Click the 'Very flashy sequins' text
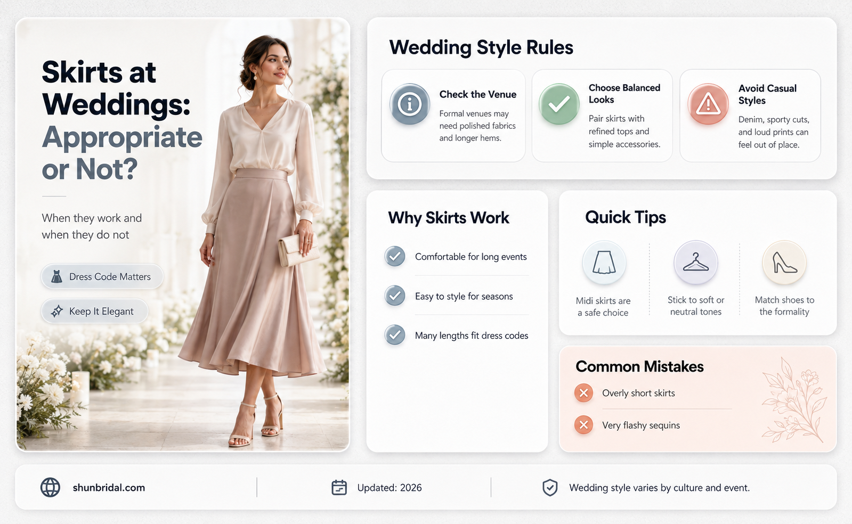This screenshot has width=852, height=524. pyautogui.click(x=641, y=425)
